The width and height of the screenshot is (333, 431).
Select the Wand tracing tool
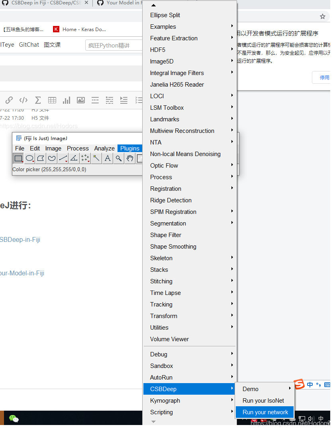pos(96,158)
